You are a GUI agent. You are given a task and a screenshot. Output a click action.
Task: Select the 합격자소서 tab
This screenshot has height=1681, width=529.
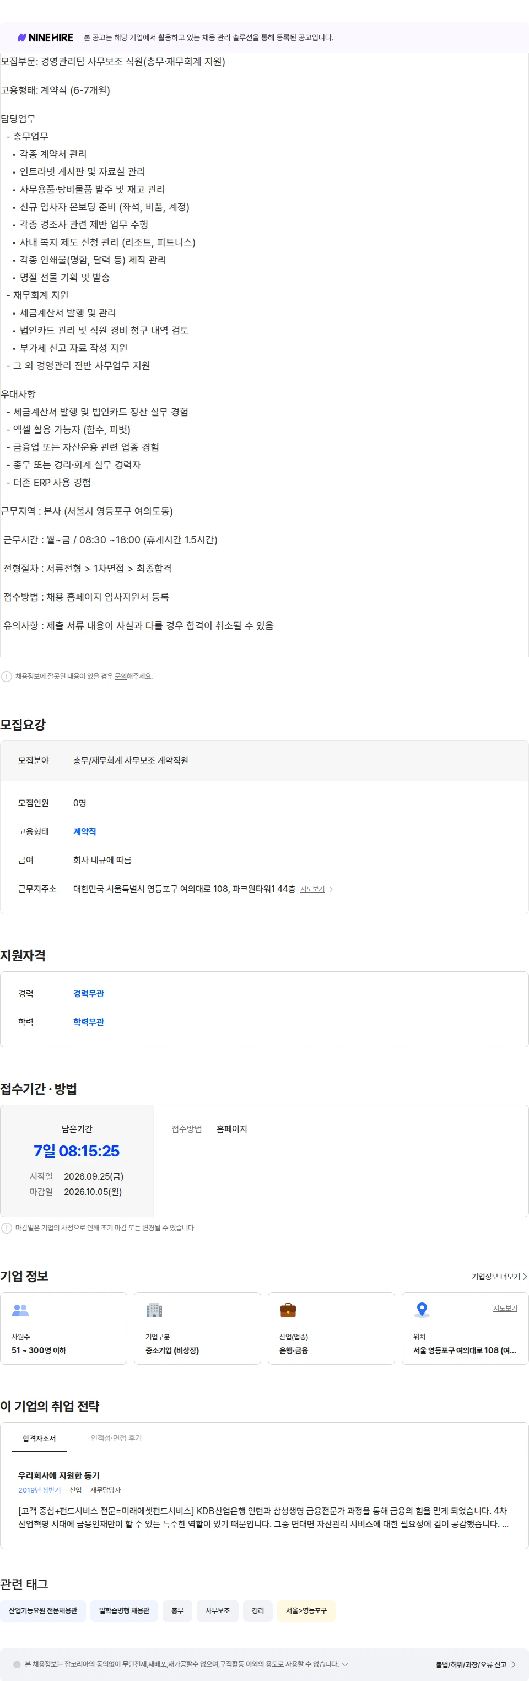(39, 1438)
